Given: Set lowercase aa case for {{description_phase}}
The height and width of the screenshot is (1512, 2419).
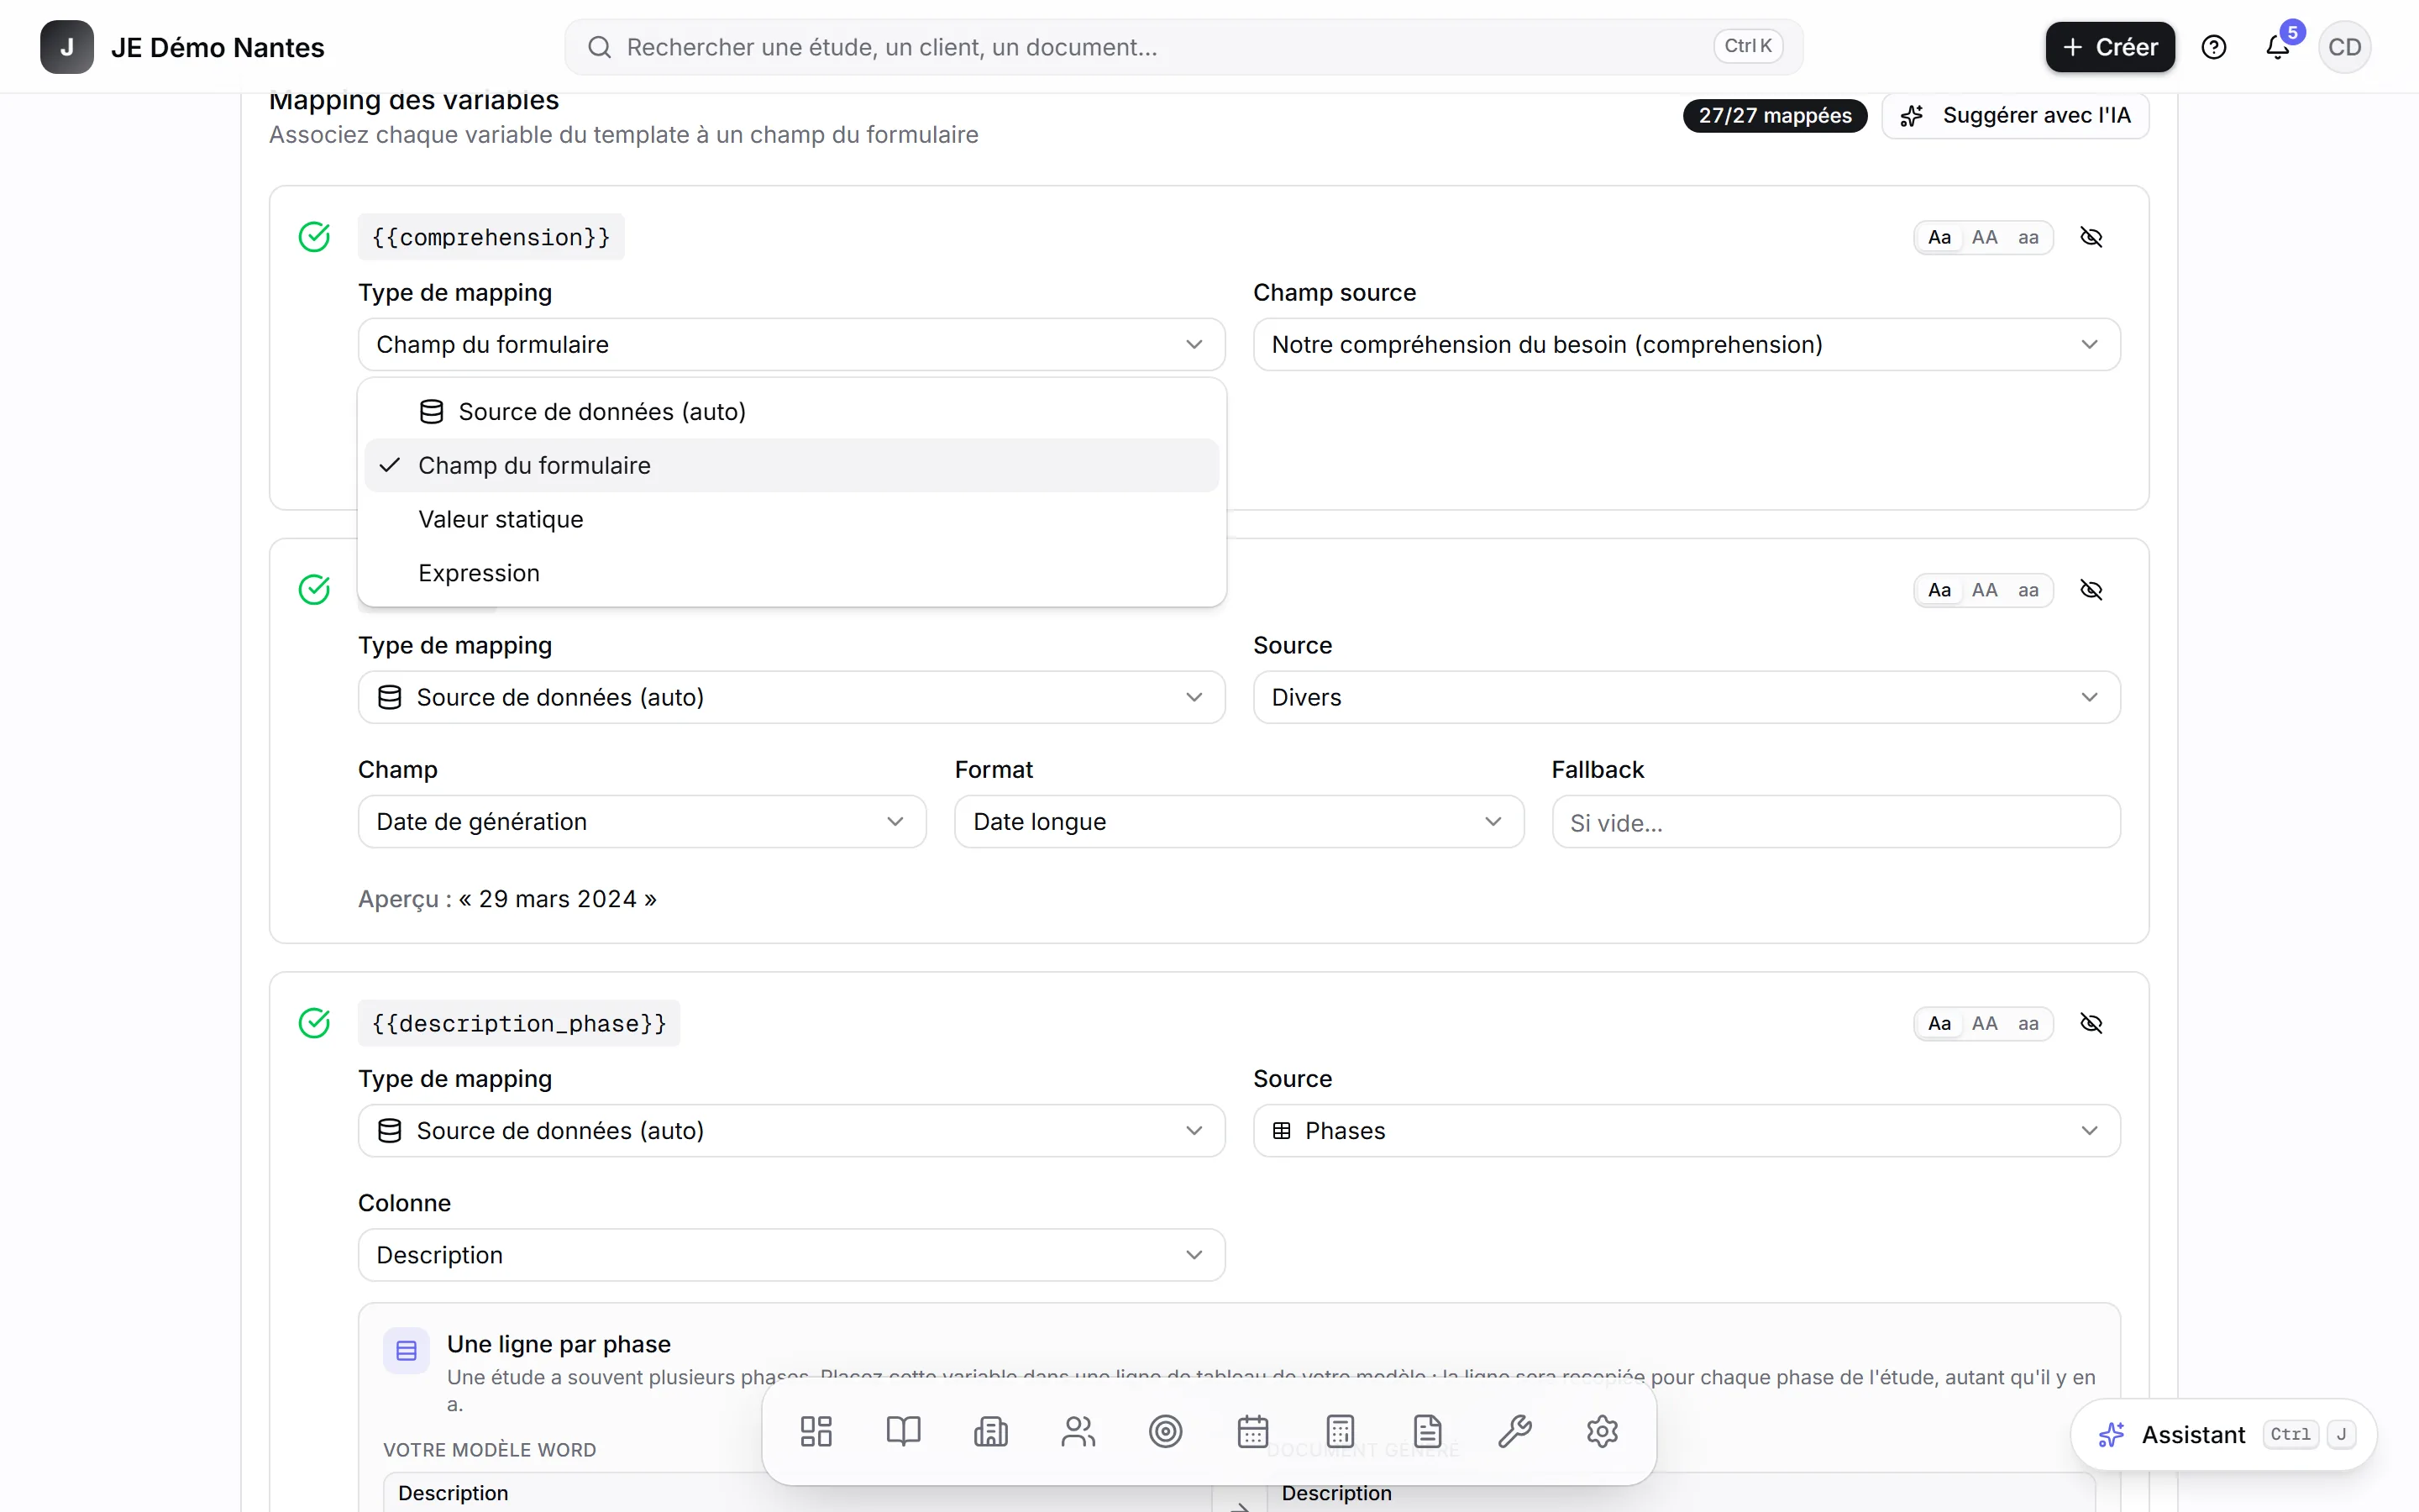Looking at the screenshot, I should 2028,1023.
